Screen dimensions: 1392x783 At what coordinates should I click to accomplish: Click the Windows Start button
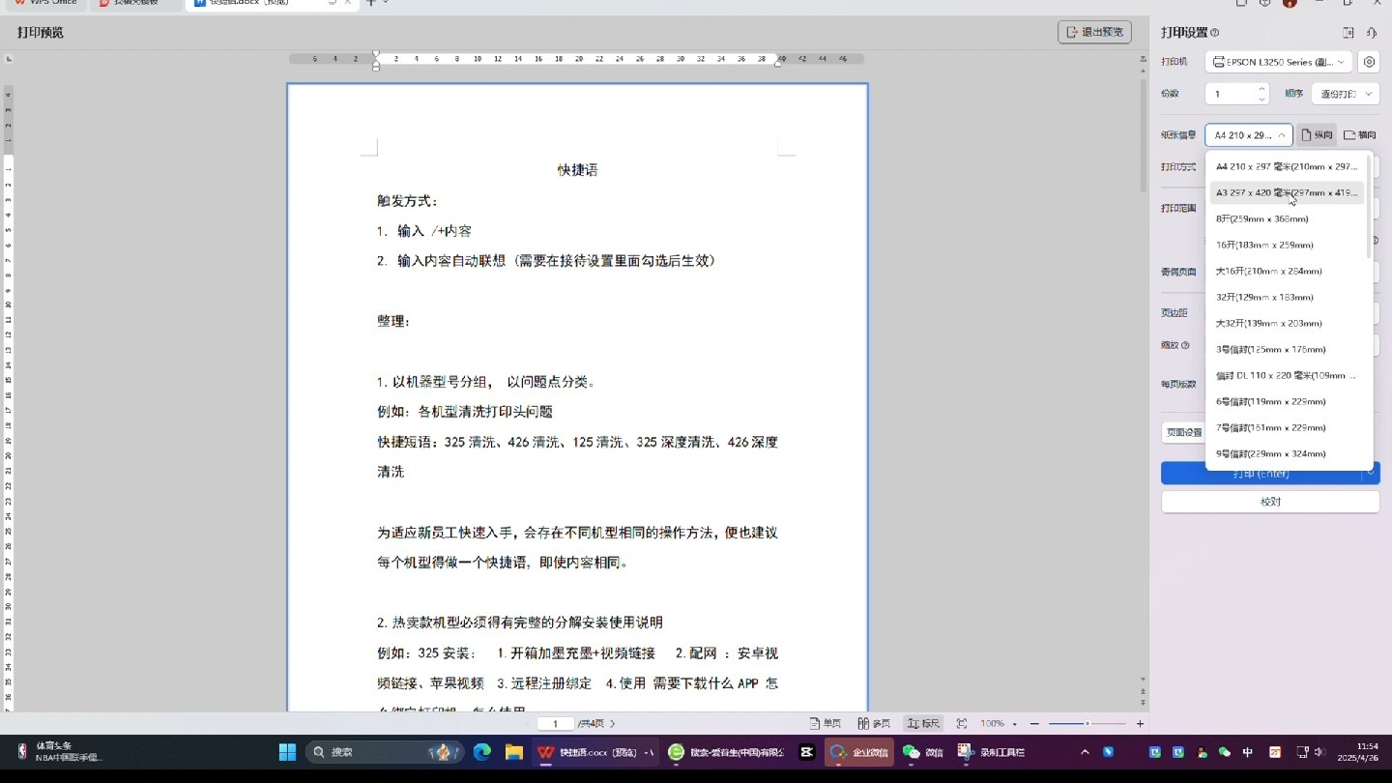(286, 751)
